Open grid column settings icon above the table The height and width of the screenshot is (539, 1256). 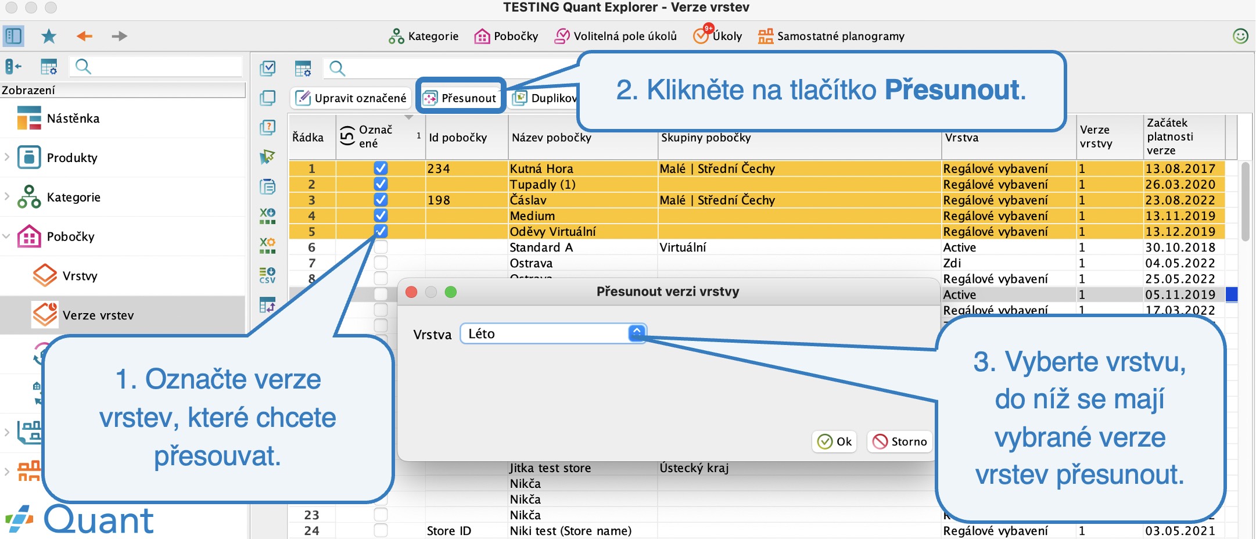tap(303, 69)
